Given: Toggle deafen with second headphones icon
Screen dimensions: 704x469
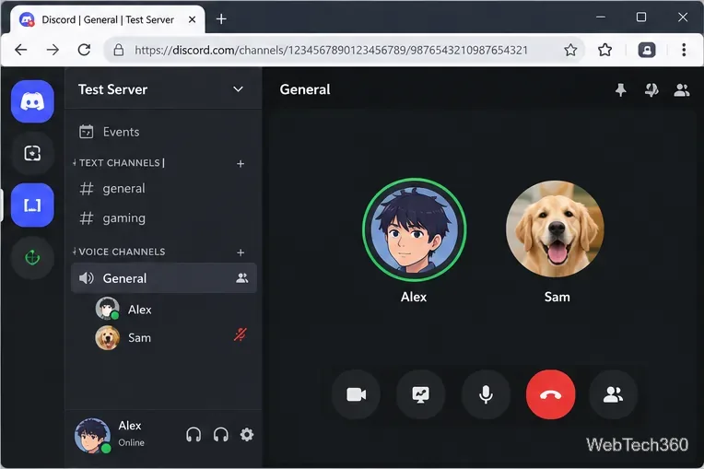Looking at the screenshot, I should [x=221, y=434].
